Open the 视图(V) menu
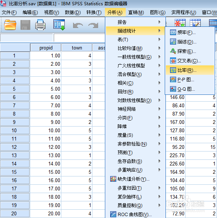Viewport: 217px width, 218px height. click(x=52, y=12)
